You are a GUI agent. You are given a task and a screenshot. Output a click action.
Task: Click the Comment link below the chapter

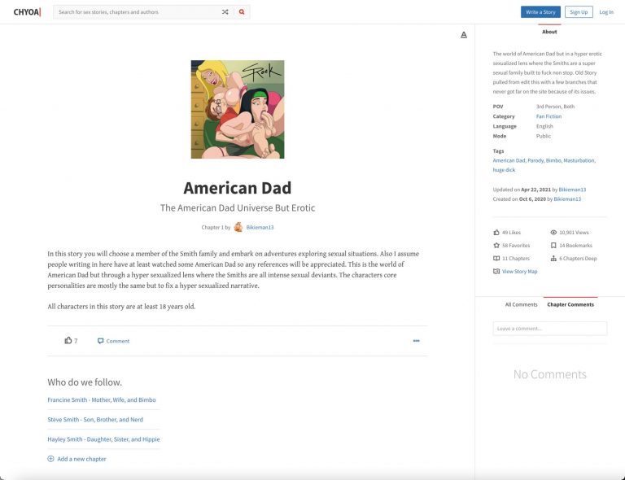(117, 341)
